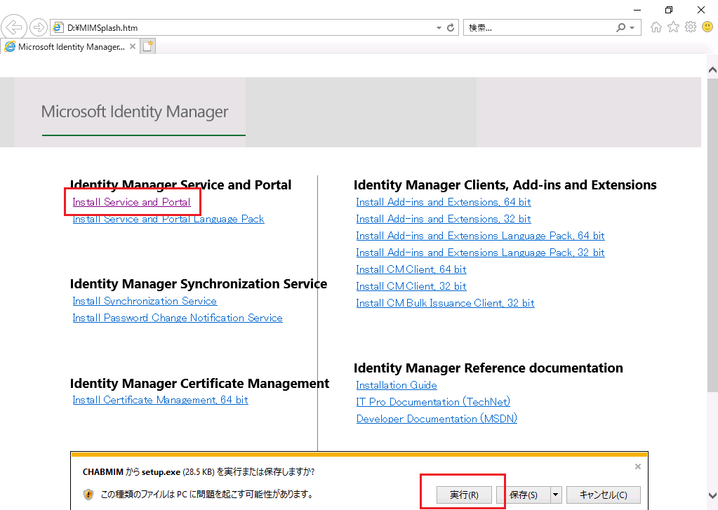718x510 pixels.
Task: Click the scrollbar down arrow
Action: pyautogui.click(x=712, y=495)
